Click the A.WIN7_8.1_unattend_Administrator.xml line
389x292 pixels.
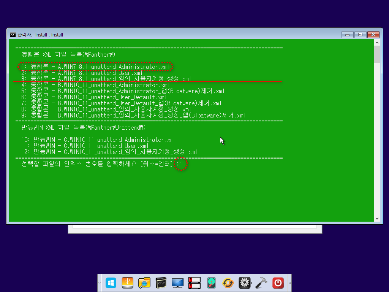point(95,67)
